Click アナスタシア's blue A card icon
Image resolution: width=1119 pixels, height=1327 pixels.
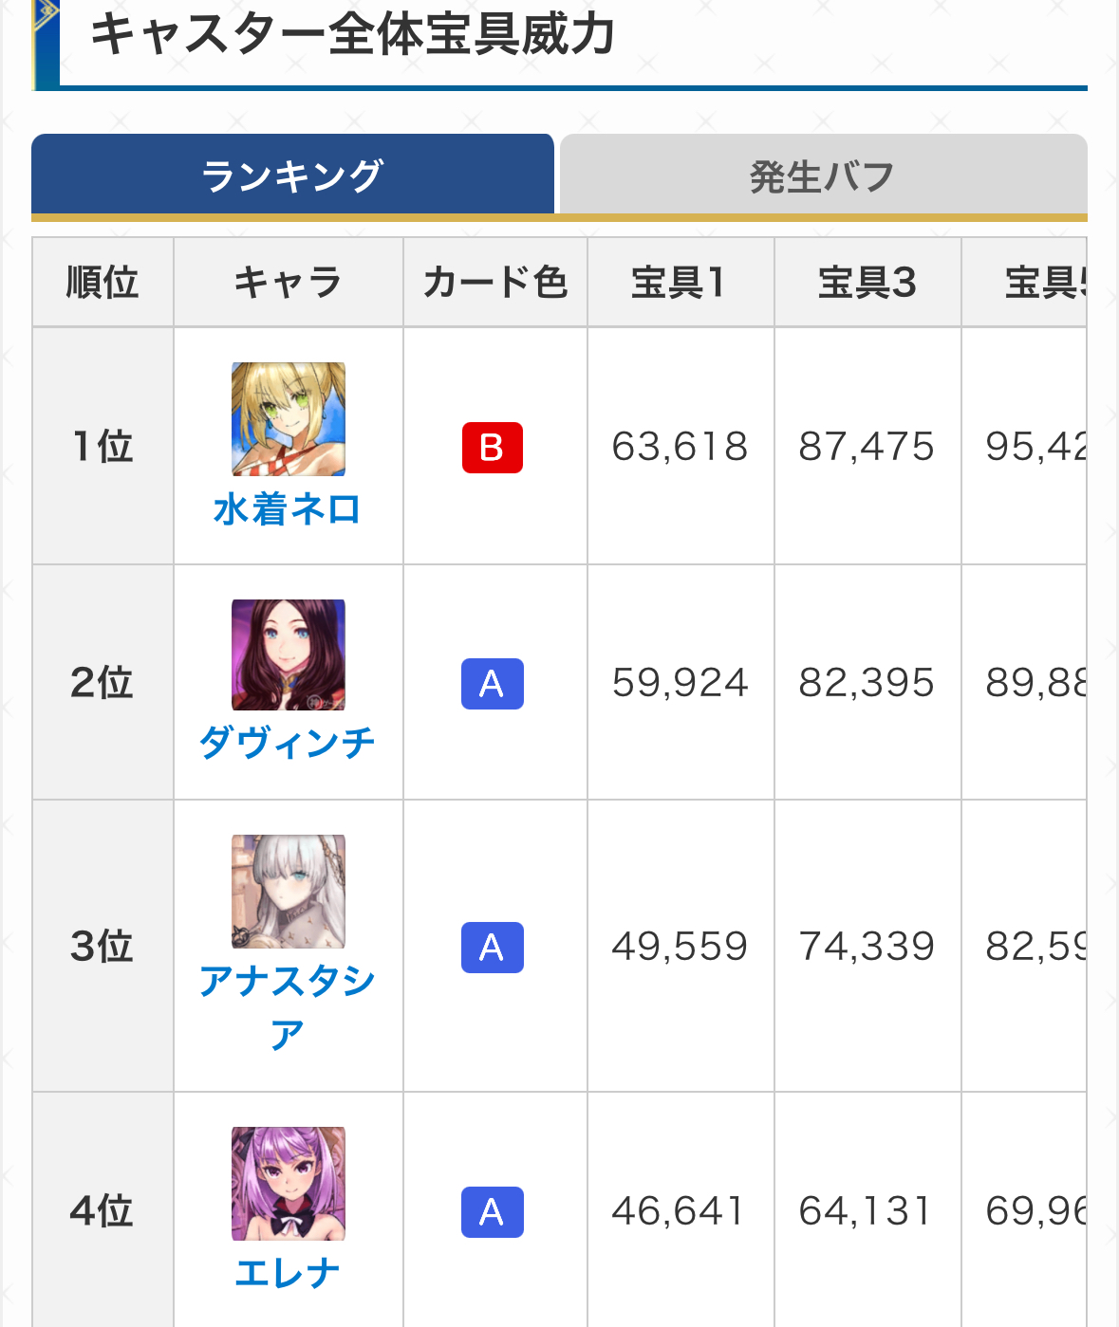[x=492, y=947]
